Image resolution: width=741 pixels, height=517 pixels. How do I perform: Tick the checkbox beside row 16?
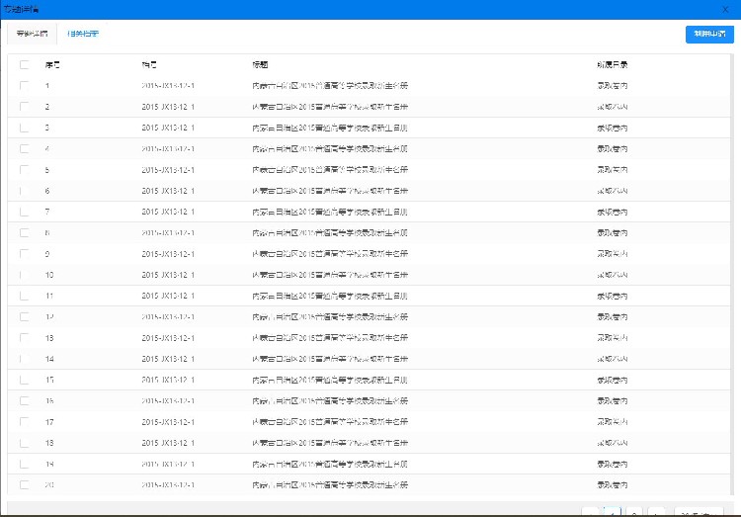25,401
